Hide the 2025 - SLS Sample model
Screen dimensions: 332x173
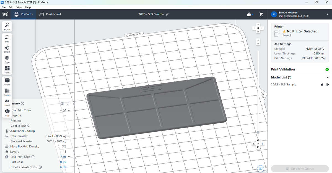(x=327, y=85)
